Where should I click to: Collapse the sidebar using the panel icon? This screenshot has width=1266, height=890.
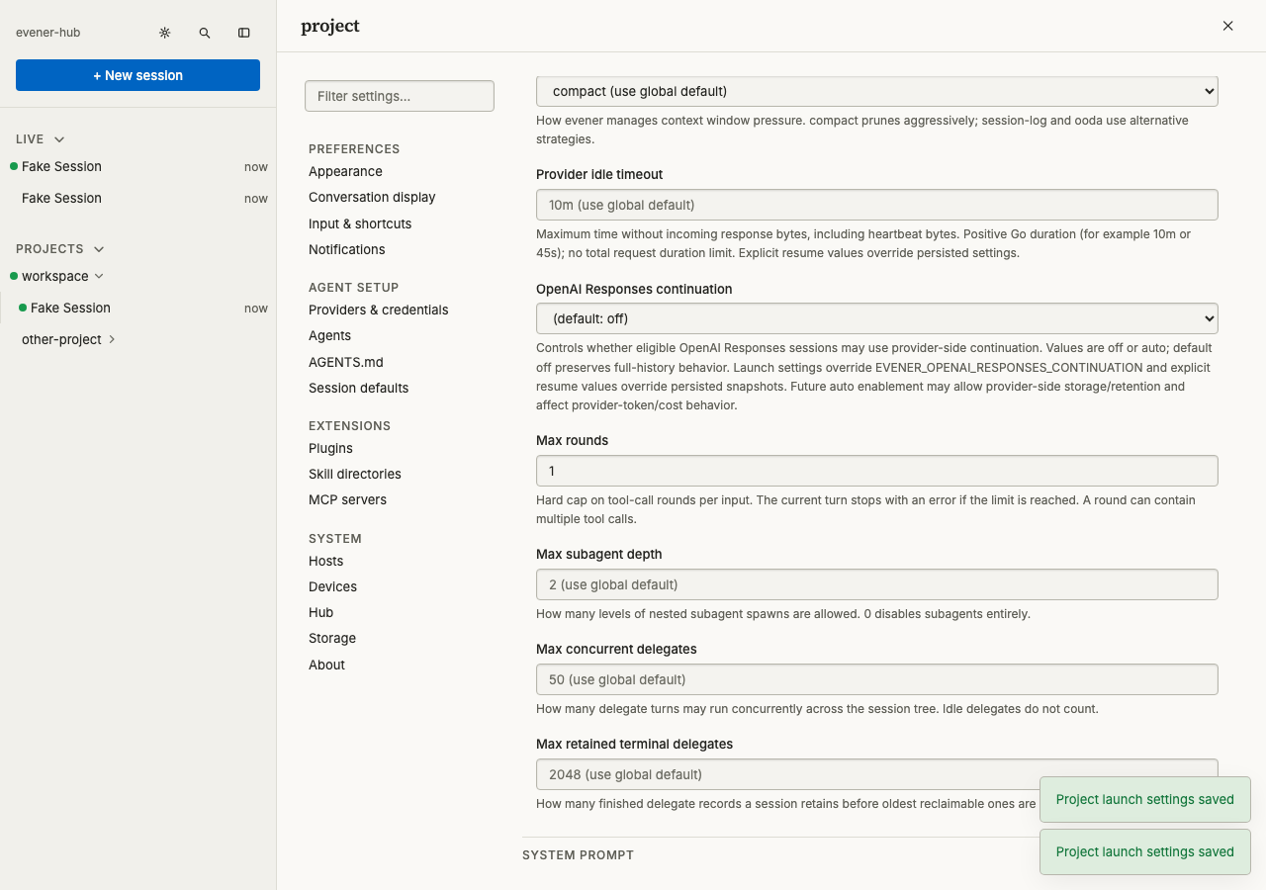coord(244,33)
